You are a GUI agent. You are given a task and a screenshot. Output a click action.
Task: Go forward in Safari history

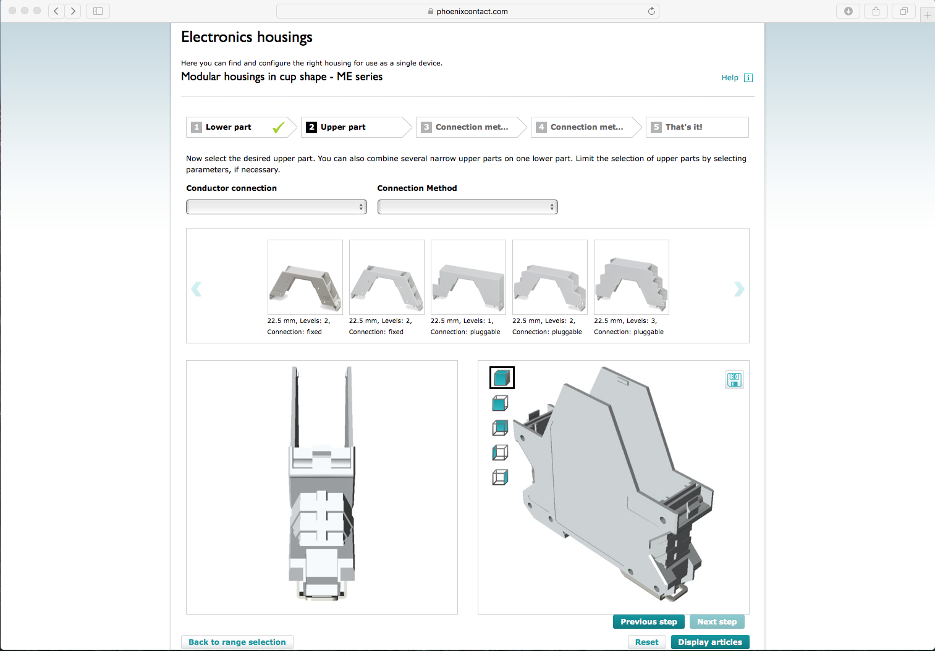pyautogui.click(x=73, y=11)
